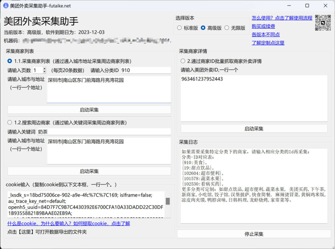Click log line {19:甜点饮品}
Viewport: 335px width, 249px height.
tap(198, 168)
